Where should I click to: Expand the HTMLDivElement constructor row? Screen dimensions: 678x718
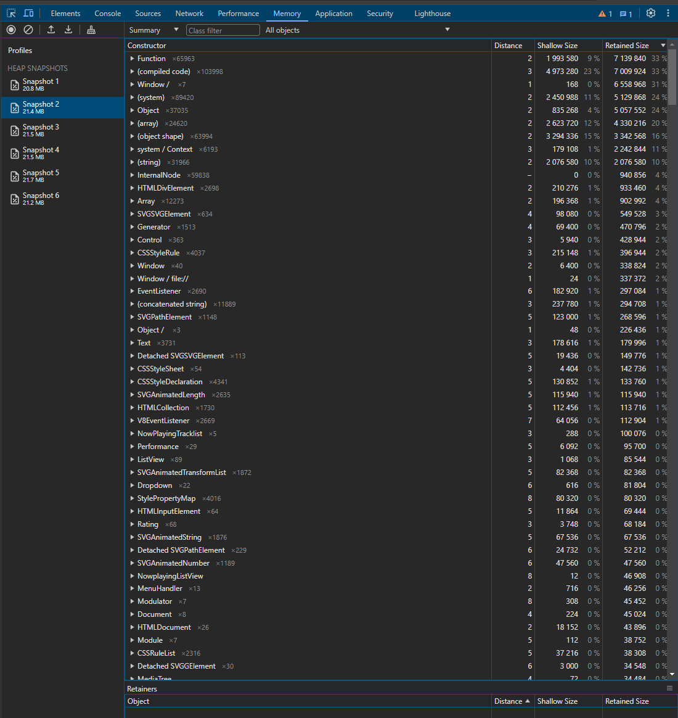[x=132, y=188]
